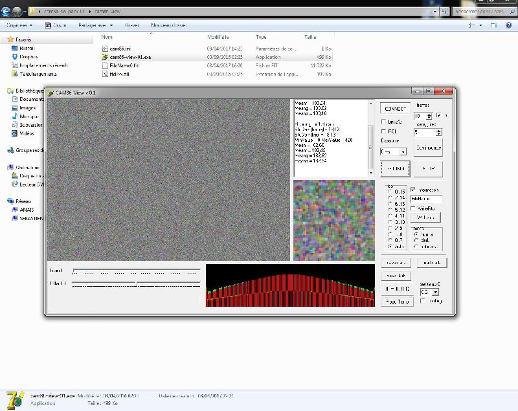Image resolution: width=518 pixels, height=411 pixels.
Task: Open the Bureau desktop icon in sidebar
Action: point(14,48)
